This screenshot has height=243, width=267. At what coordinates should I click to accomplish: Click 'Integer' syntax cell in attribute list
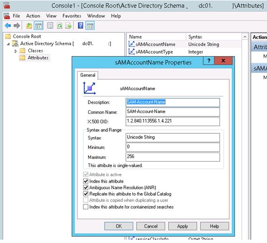(x=195, y=52)
